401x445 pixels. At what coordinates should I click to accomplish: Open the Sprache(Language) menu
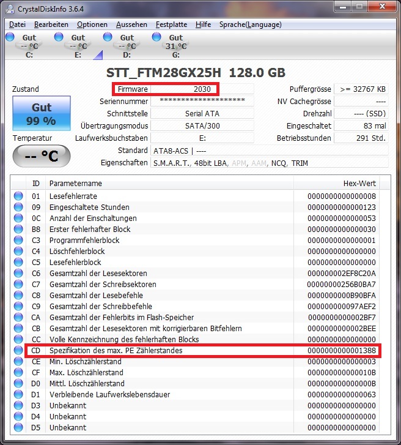[x=251, y=24]
